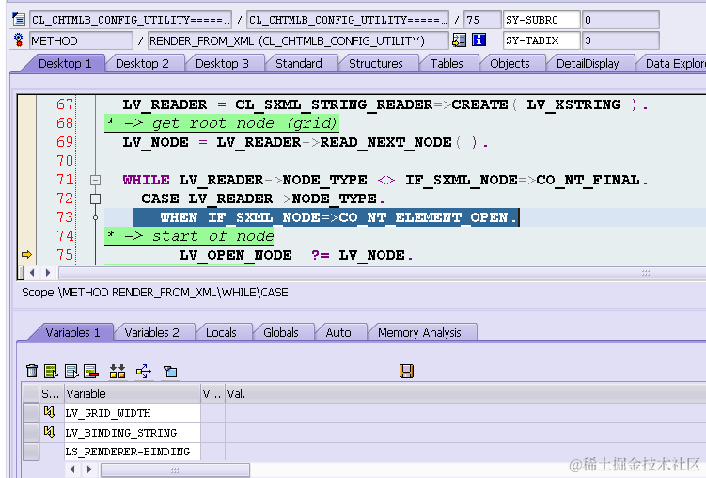Click the variable name cell LS_RENDERER-BINDING
Screen dimensions: 706x478
pos(133,452)
